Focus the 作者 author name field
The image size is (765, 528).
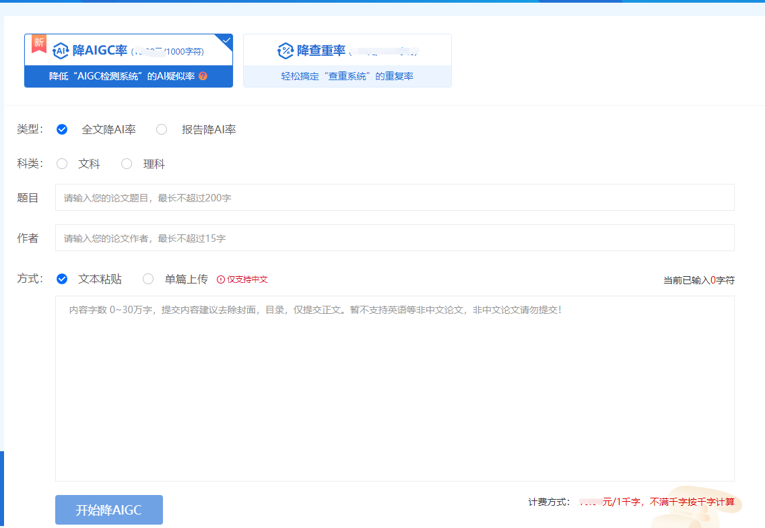point(395,238)
